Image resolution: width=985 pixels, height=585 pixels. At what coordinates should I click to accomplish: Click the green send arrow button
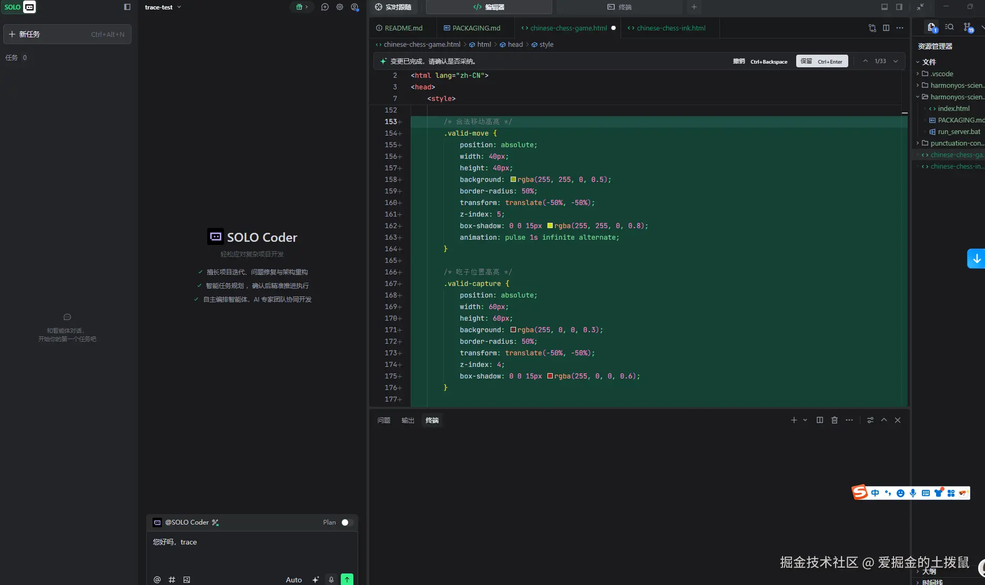tap(347, 579)
